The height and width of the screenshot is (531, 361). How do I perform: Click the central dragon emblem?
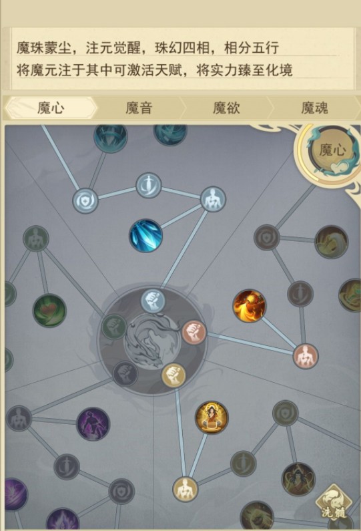[153, 341]
